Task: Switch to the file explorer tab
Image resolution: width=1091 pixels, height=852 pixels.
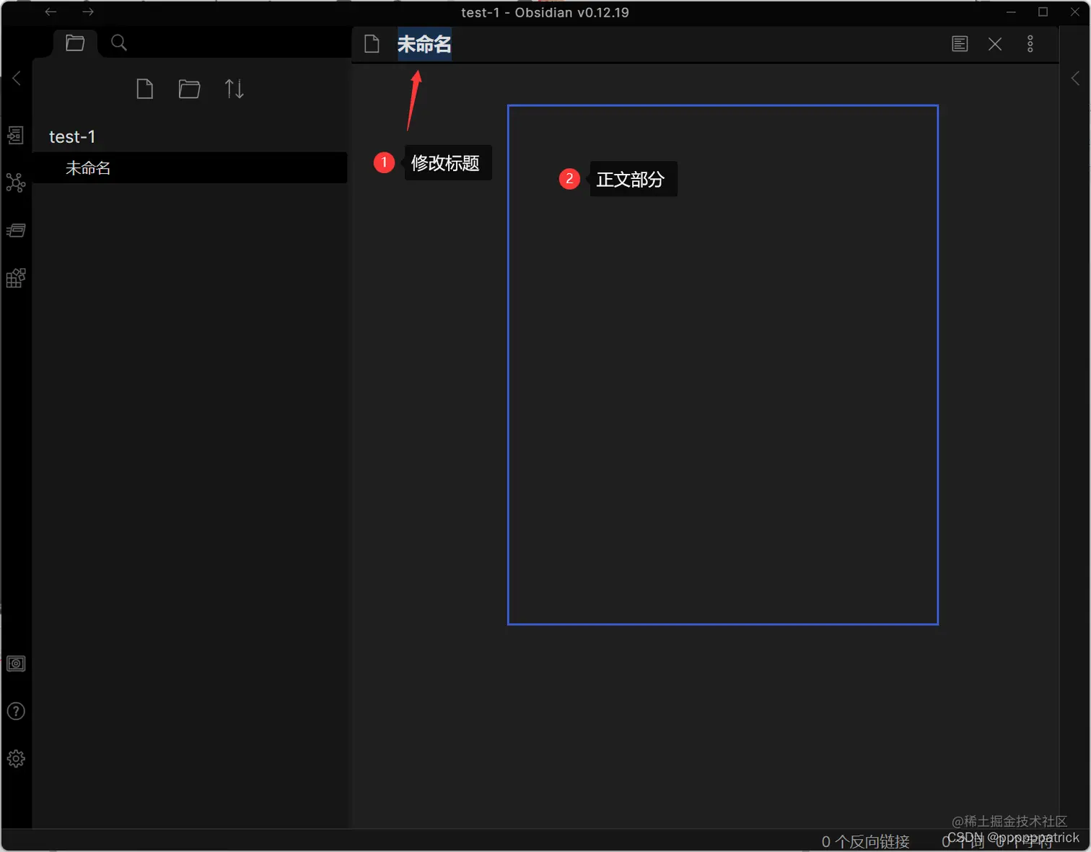Action: [x=75, y=43]
